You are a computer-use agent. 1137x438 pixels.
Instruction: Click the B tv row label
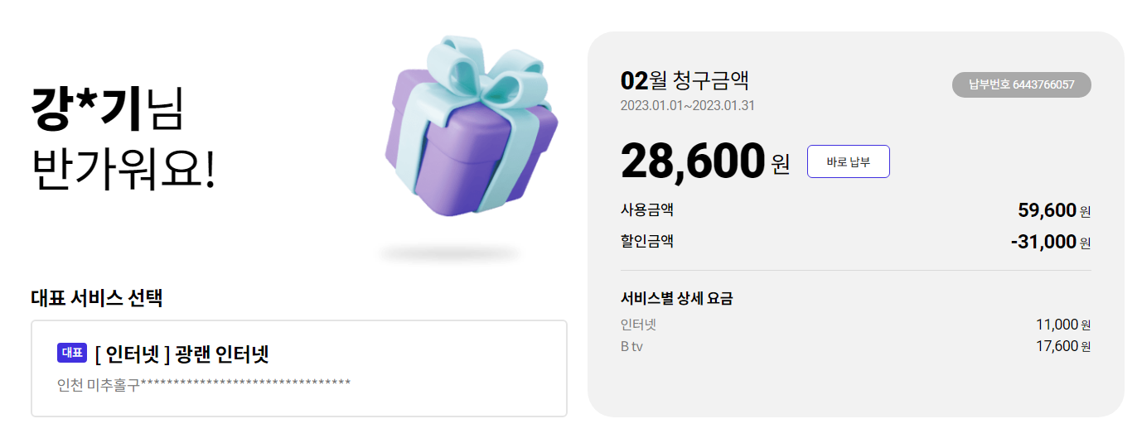(x=631, y=346)
